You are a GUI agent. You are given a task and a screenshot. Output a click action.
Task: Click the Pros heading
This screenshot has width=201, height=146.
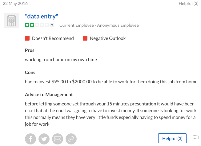[x=30, y=50]
